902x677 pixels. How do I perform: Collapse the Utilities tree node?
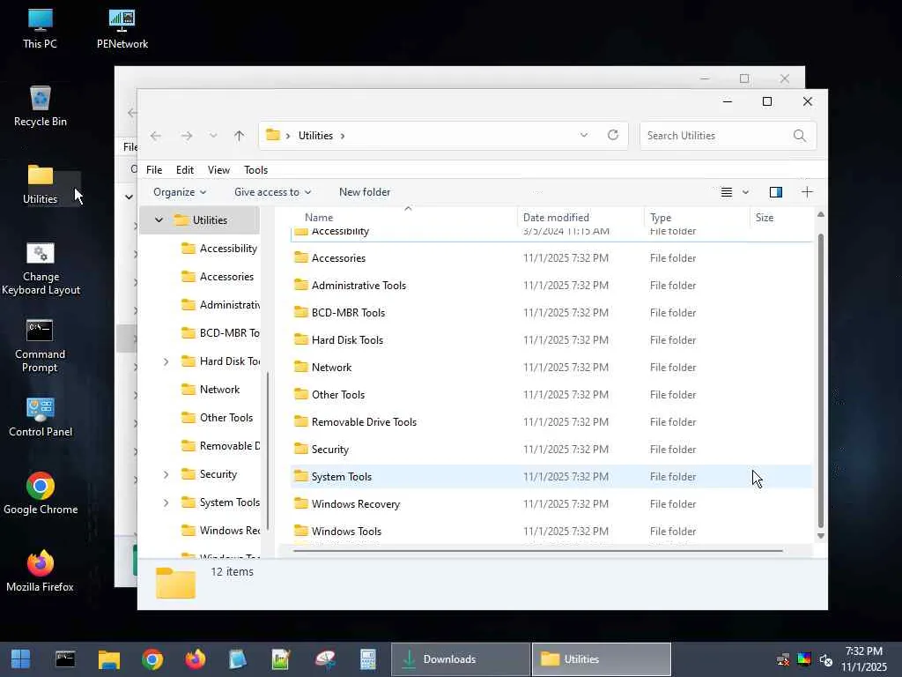tap(159, 219)
